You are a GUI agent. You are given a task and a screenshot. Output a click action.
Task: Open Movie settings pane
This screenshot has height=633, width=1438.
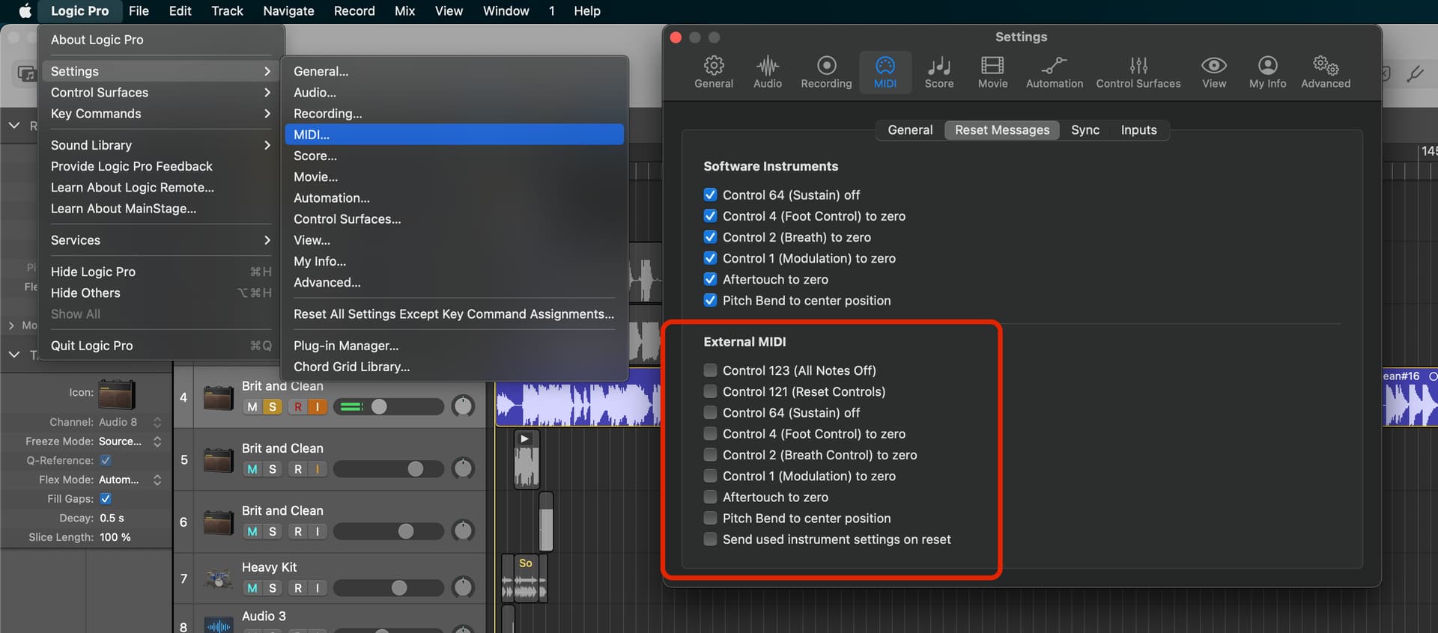tap(993, 72)
